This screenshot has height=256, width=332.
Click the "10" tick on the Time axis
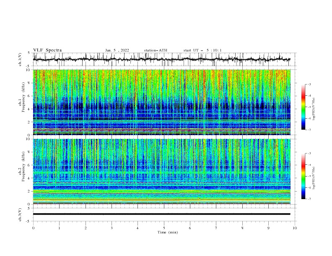pyautogui.click(x=295, y=228)
